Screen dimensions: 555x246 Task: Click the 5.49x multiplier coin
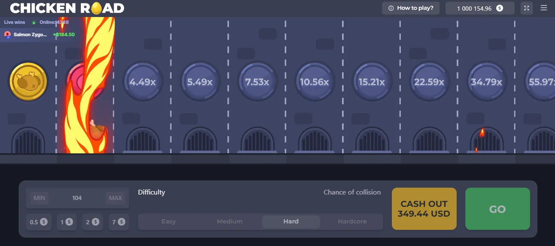click(200, 82)
